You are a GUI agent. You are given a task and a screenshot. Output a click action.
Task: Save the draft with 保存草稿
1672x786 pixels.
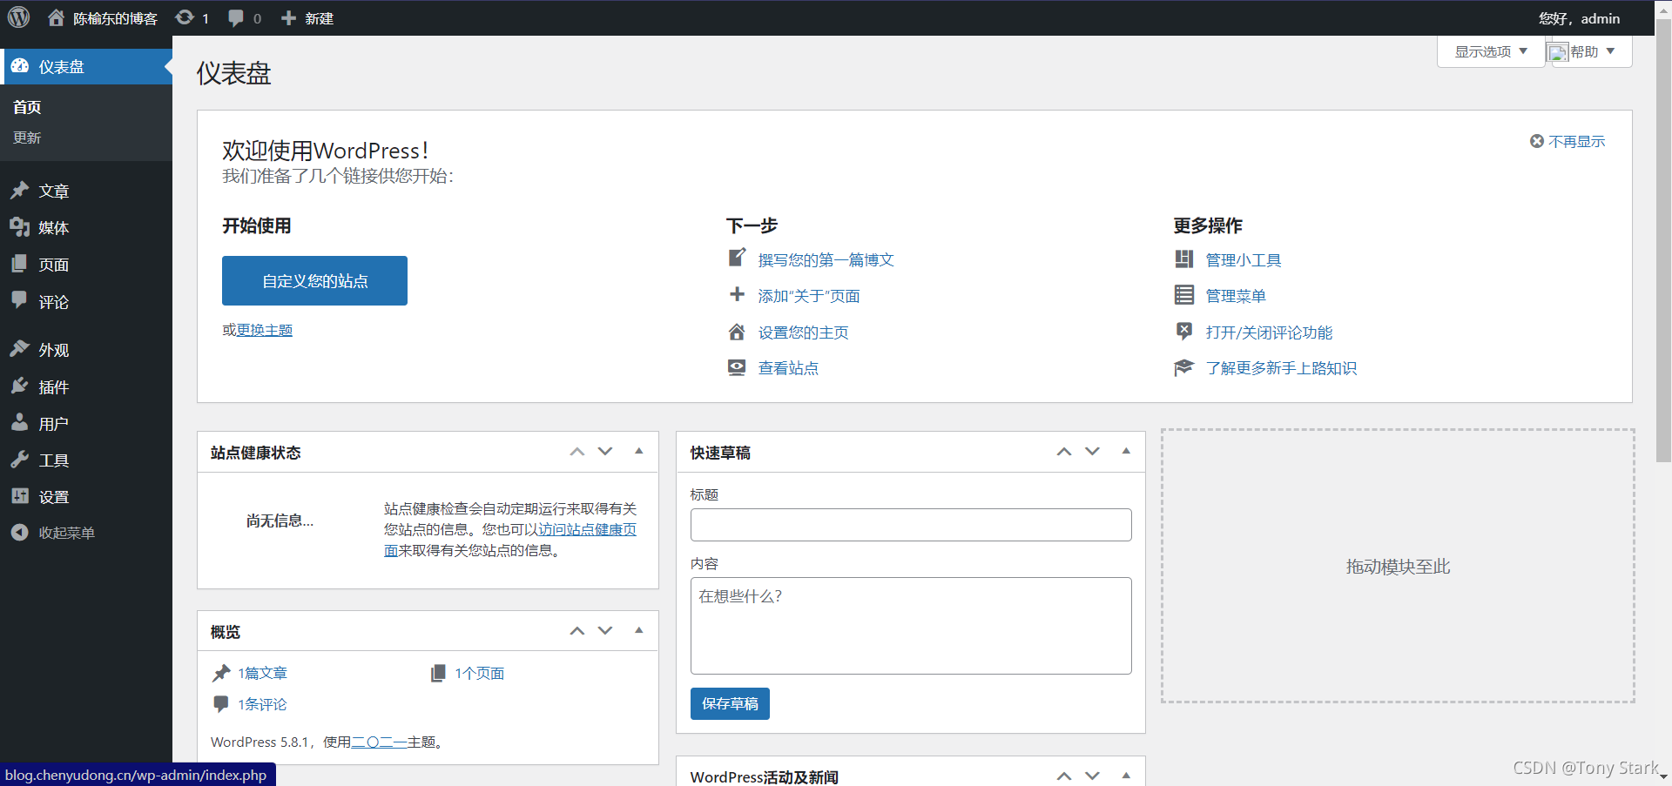click(x=730, y=703)
